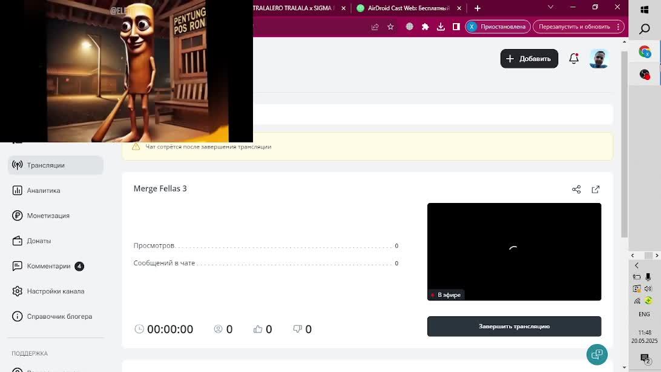Image resolution: width=661 pixels, height=372 pixels.
Task: Click the Сообщений в чате row
Action: 266,263
